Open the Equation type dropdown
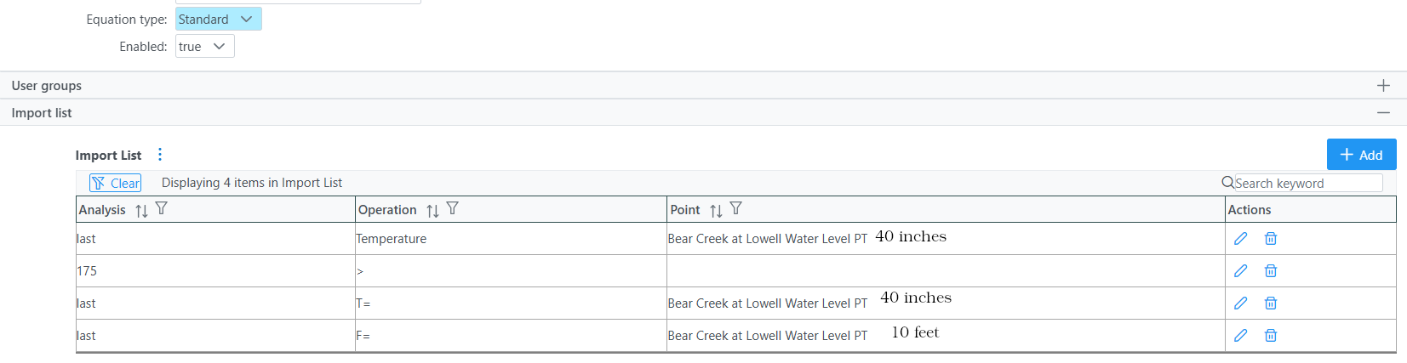1407x363 pixels. click(x=219, y=19)
